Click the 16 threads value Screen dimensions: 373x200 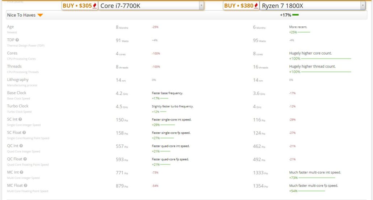[x=260, y=67]
